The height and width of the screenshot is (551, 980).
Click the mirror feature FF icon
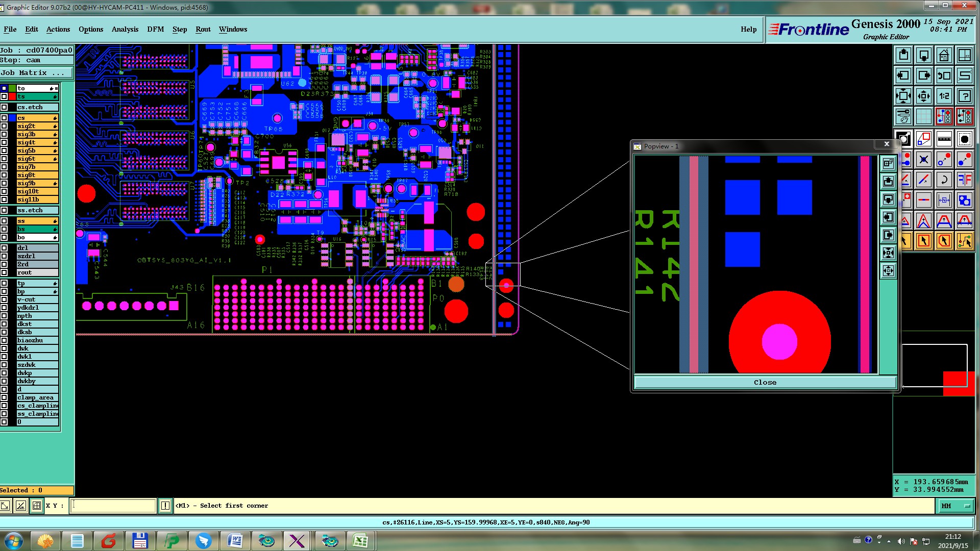pyautogui.click(x=964, y=180)
